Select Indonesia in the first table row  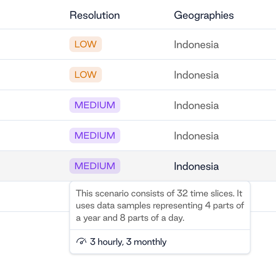coord(196,45)
